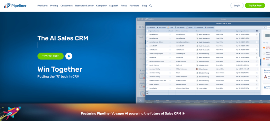This screenshot has width=270, height=121.
Task: Expand the Acme Belgium row dropdown arrow
Action: click(x=256, y=34)
